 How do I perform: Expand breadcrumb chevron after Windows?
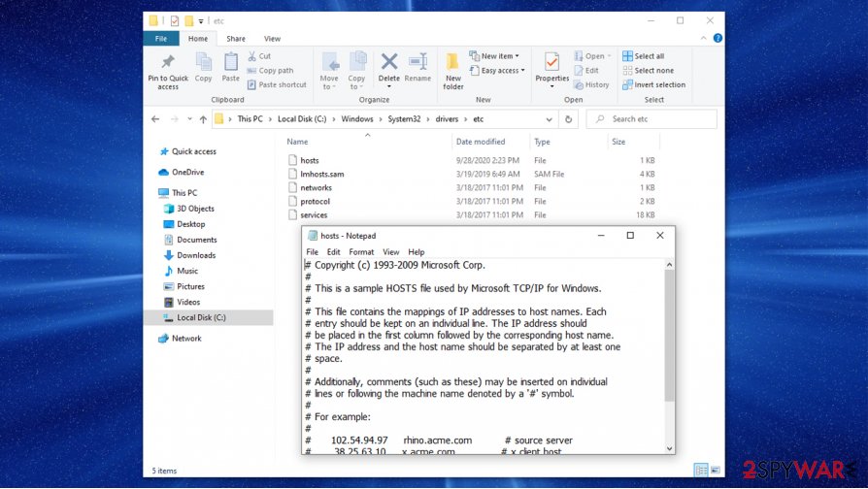pyautogui.click(x=381, y=119)
